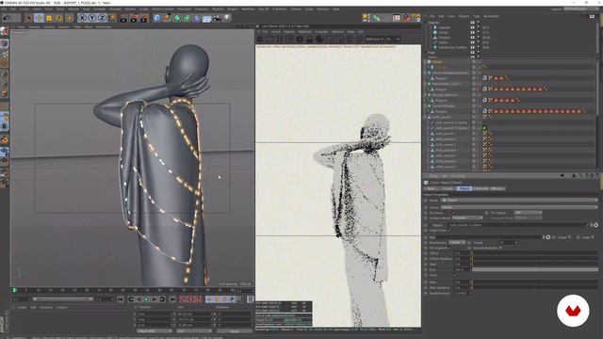Click the Model mode icon in left palette
603x339 pixels.
tap(4, 43)
